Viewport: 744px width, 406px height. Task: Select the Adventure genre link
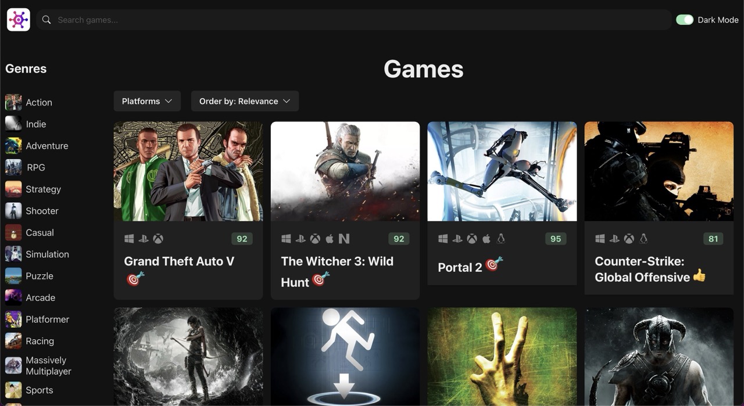coord(47,146)
